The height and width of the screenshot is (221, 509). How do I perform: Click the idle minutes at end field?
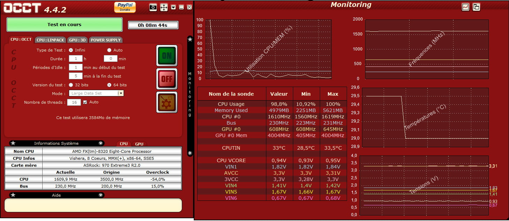[x=76, y=76]
